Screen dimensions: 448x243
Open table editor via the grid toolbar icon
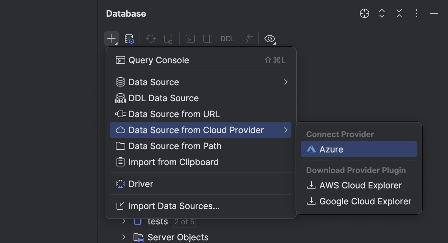(207, 39)
